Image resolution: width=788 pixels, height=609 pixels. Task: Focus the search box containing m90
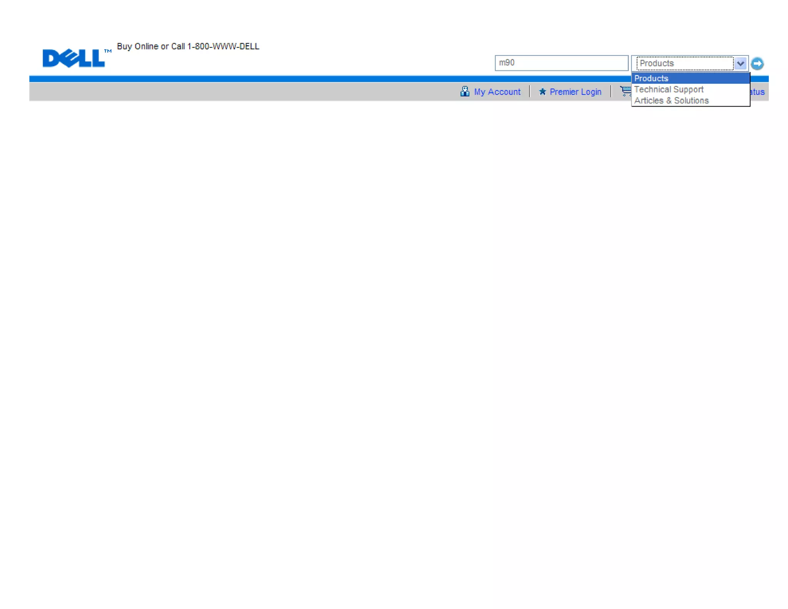pos(561,63)
